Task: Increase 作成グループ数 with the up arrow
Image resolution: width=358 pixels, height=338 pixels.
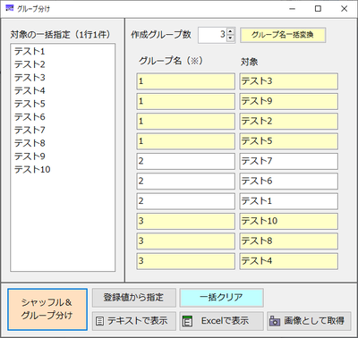Action: pyautogui.click(x=230, y=31)
